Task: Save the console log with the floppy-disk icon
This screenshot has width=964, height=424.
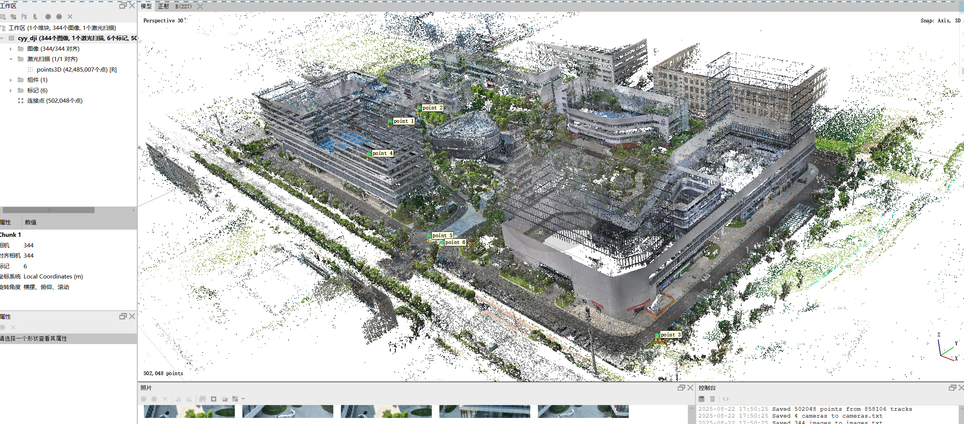Action: pos(702,399)
